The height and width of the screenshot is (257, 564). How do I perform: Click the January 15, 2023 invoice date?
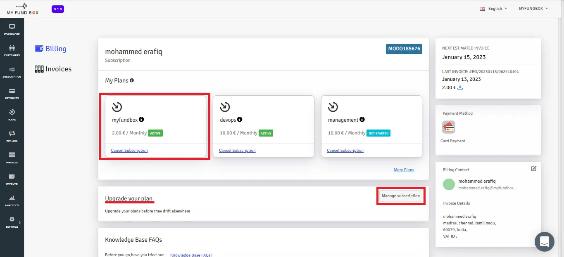(464, 57)
